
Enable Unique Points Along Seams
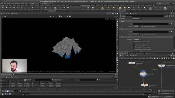tap(134, 46)
